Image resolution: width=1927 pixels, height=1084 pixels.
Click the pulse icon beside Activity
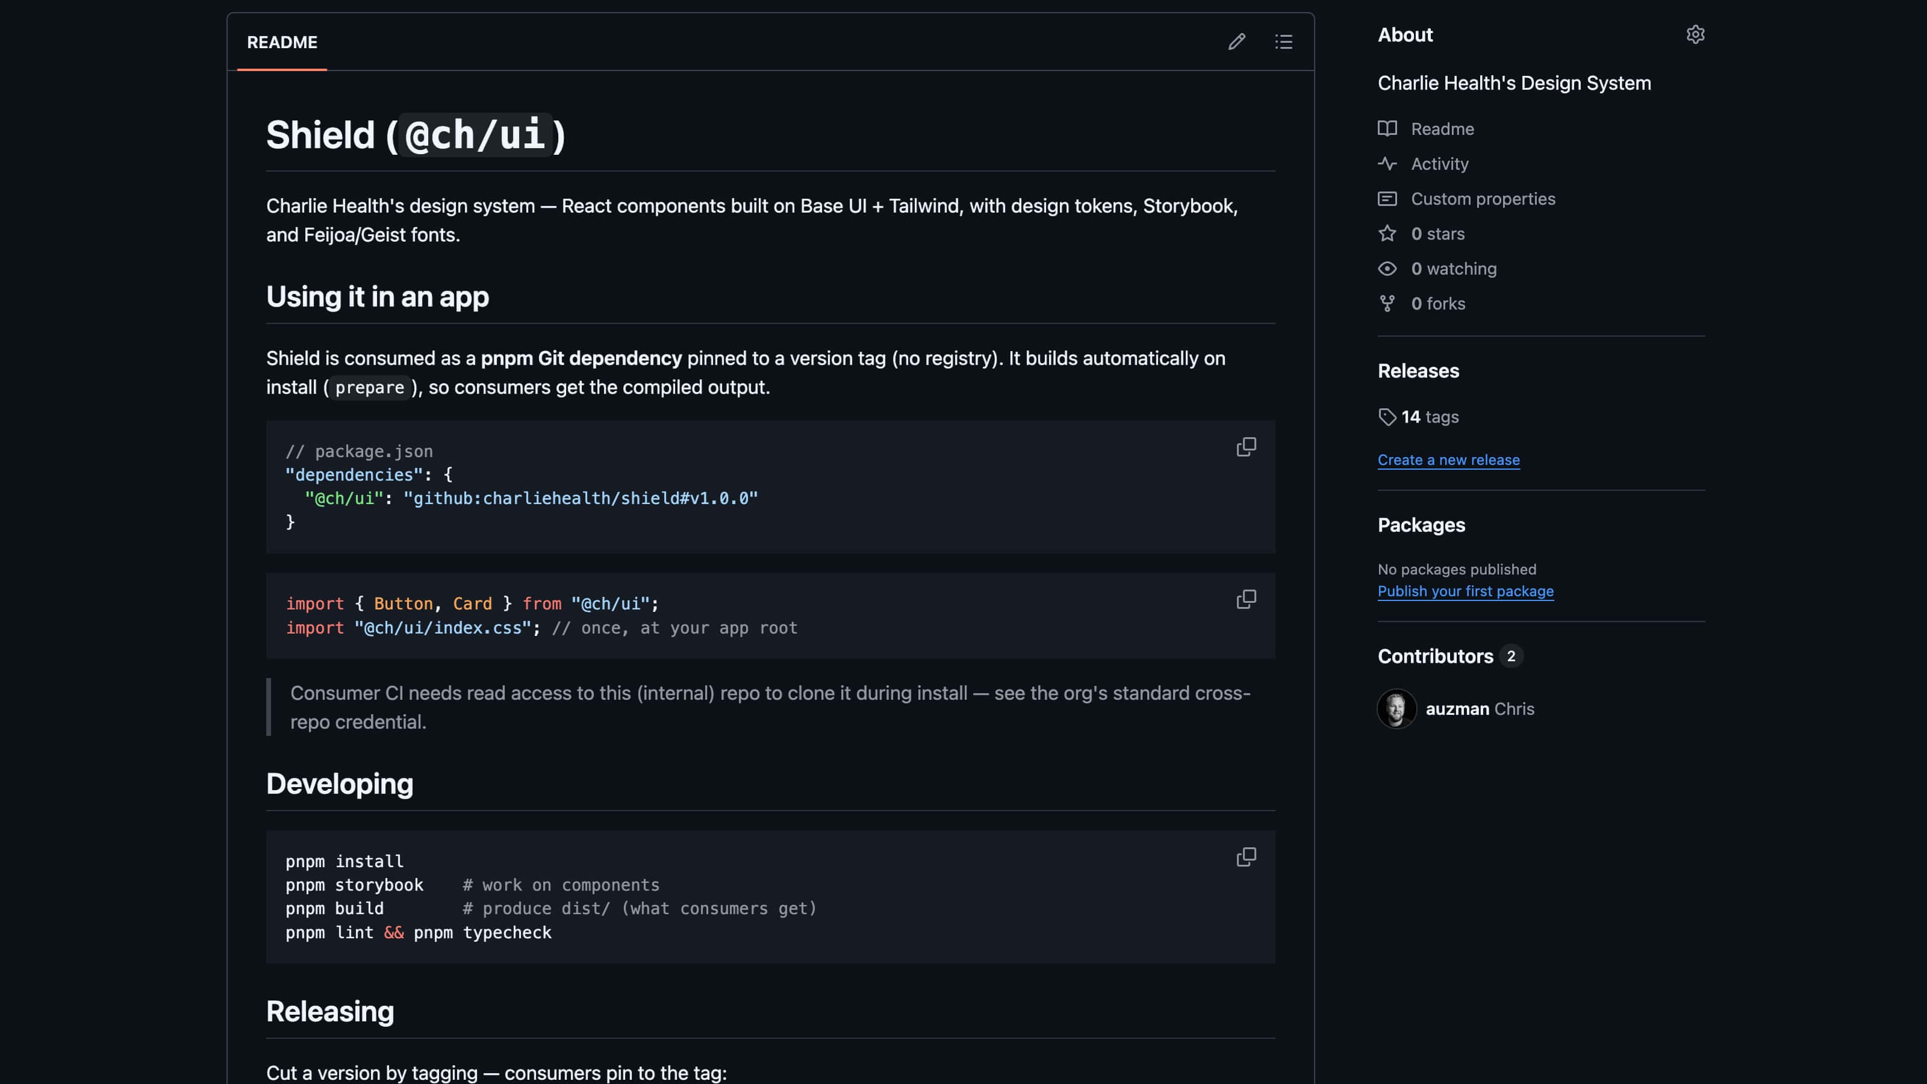click(x=1387, y=164)
